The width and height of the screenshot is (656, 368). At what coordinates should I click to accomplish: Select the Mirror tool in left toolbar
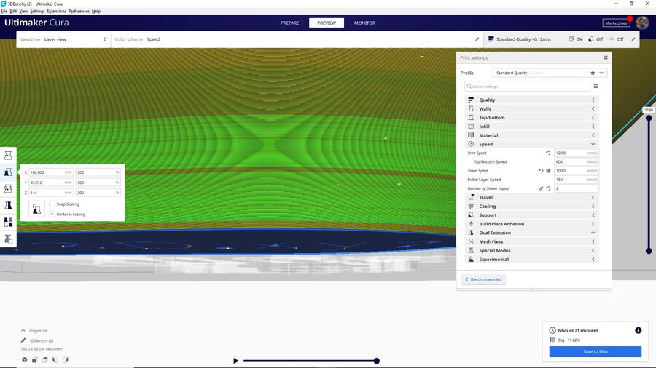pyautogui.click(x=9, y=206)
